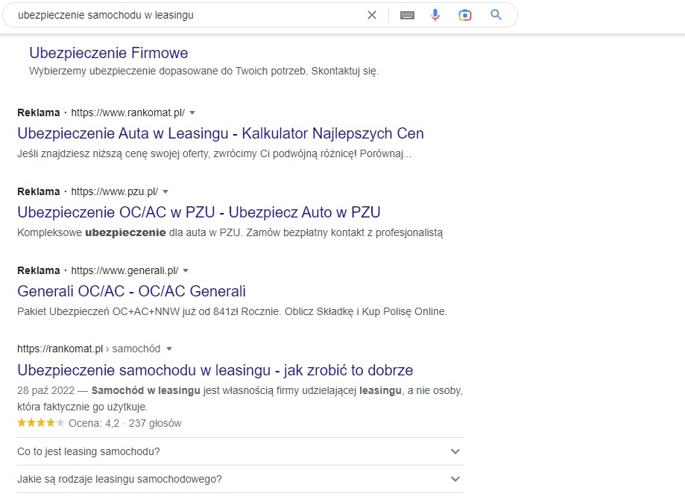The height and width of the screenshot is (502, 685).
Task: Open Ubezpieczenie OC/AC w PZU link
Action: [199, 212]
